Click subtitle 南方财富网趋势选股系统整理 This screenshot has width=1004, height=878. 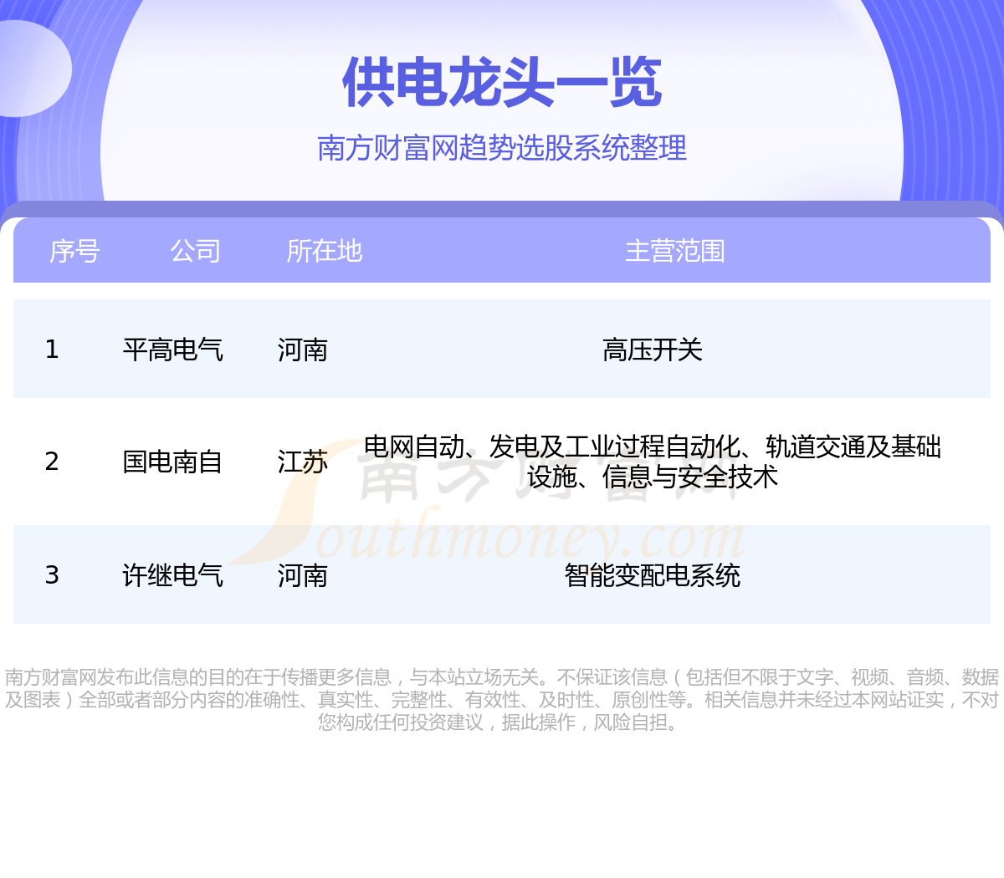click(502, 148)
